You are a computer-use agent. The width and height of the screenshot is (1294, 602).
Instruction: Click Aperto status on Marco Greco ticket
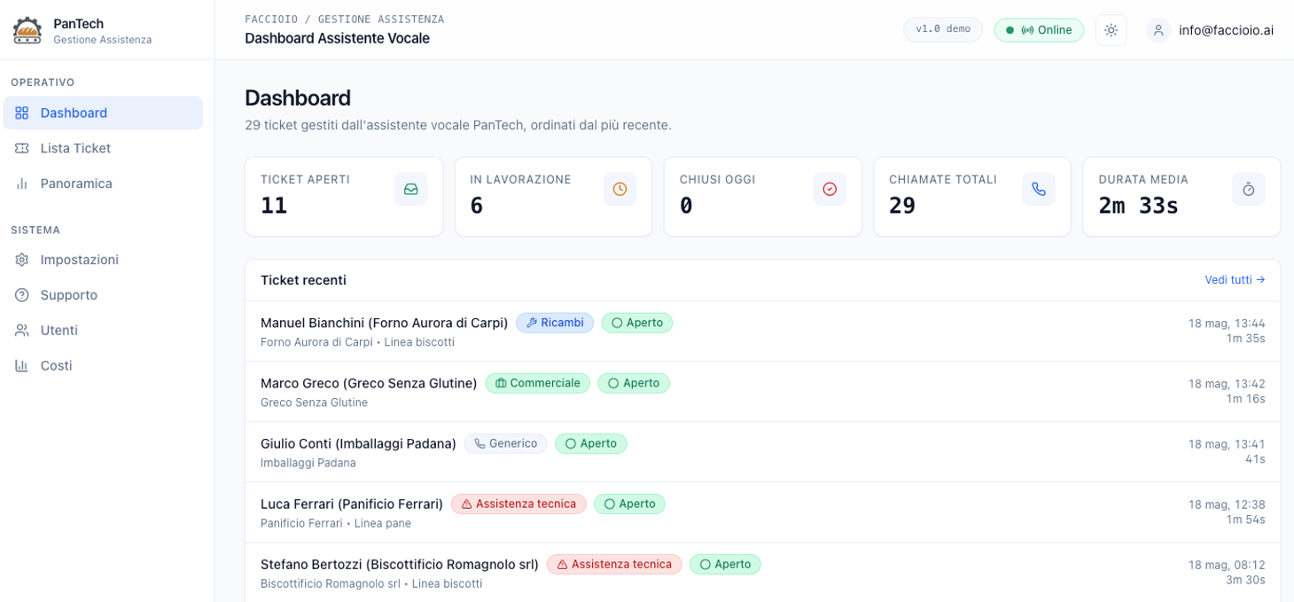click(634, 383)
